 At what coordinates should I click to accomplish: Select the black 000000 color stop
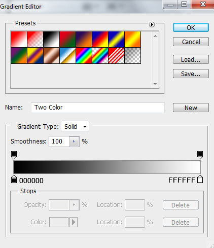pyautogui.click(x=14, y=179)
